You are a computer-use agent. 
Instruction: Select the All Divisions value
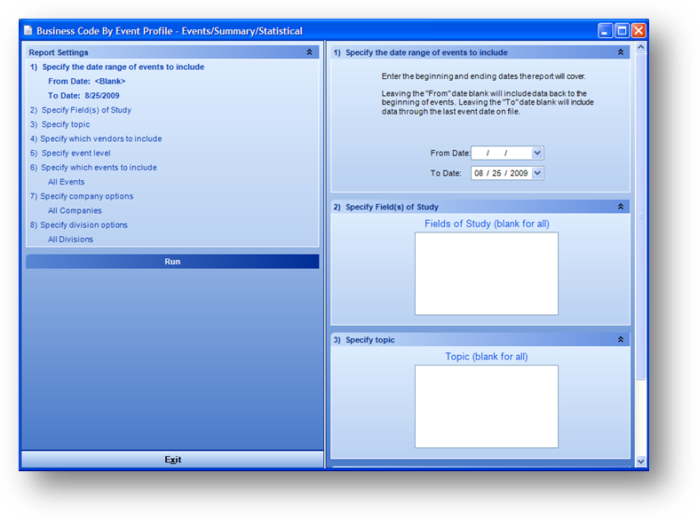tap(71, 240)
